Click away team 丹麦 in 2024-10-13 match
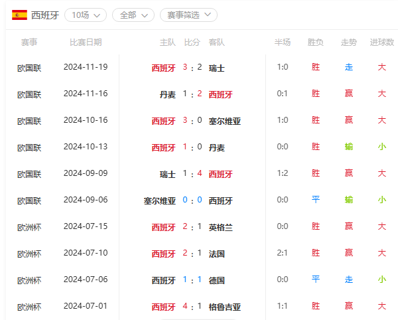398x320 pixels. tap(216, 148)
